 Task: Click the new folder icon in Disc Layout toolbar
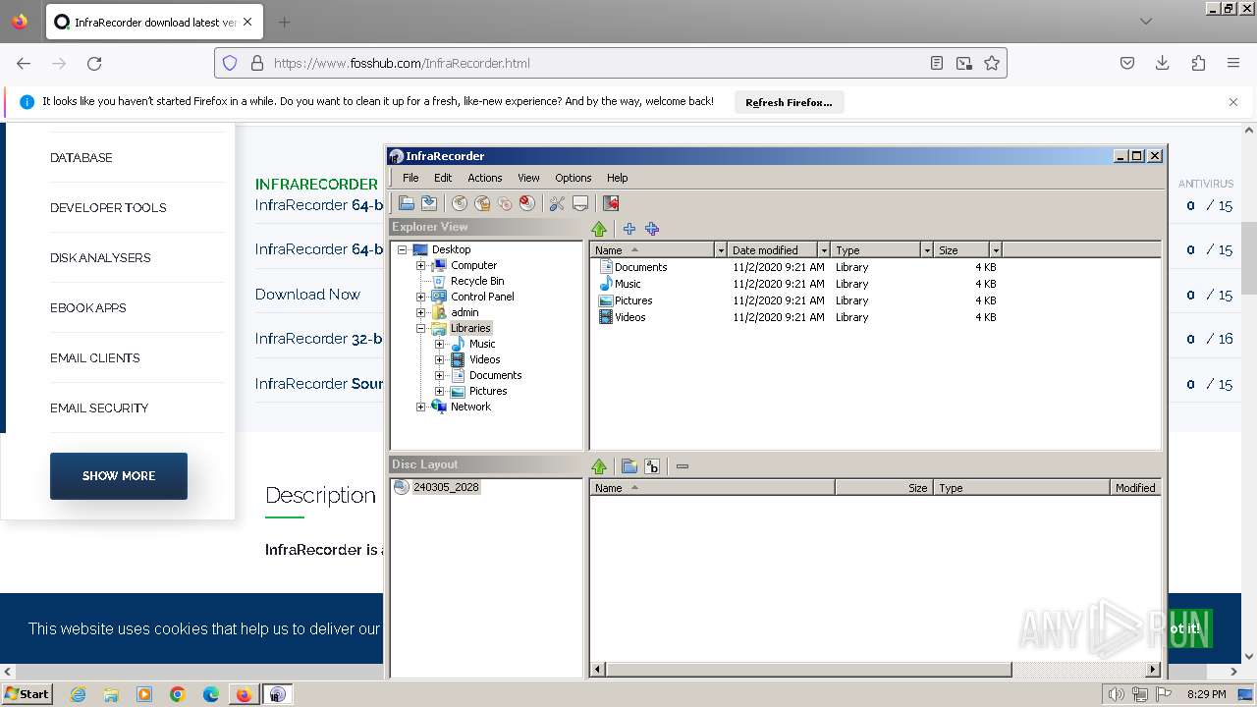click(x=629, y=466)
